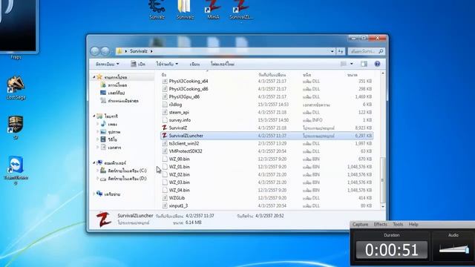Select the SurvivalZLuncher file row
The width and height of the screenshot is (475, 267).
click(x=266, y=136)
